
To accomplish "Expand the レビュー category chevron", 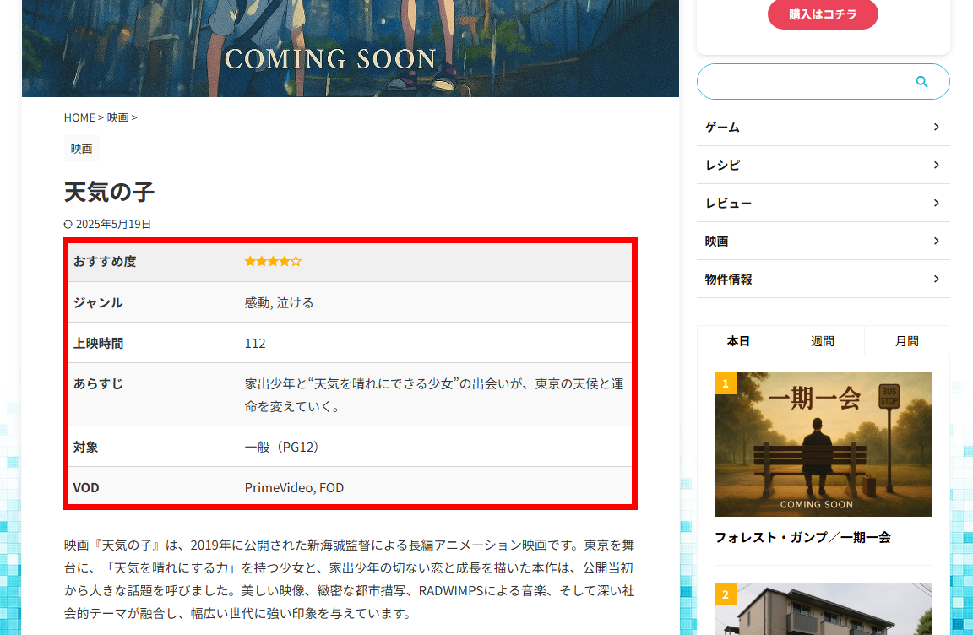I will click(937, 203).
